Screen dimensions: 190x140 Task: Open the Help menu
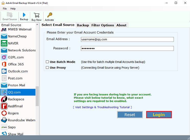point(13,9)
